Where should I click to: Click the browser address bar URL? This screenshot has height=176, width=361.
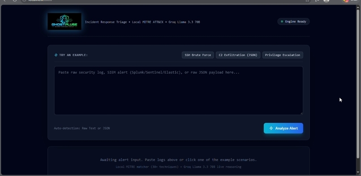coord(40,1)
